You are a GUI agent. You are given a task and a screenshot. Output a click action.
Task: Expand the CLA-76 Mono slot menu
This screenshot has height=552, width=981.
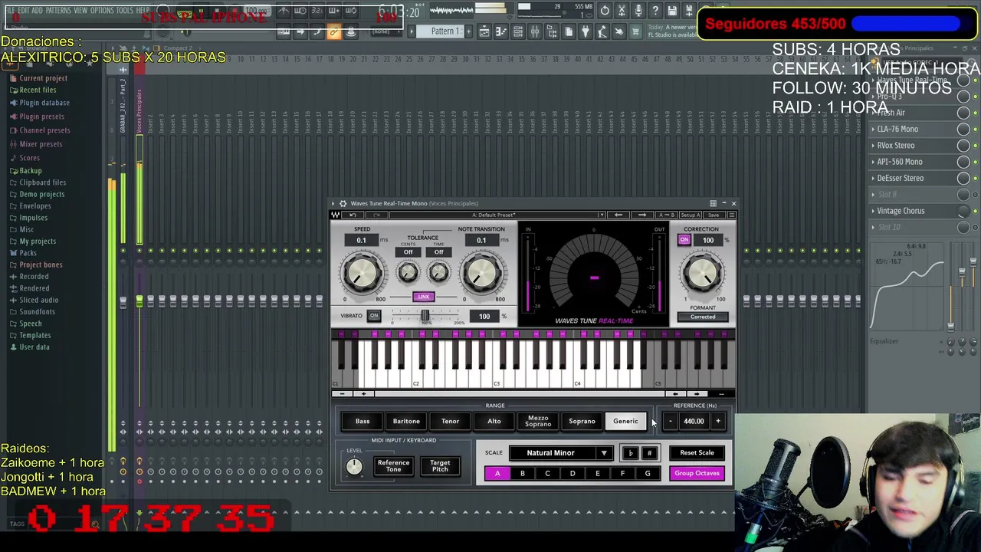coord(873,129)
